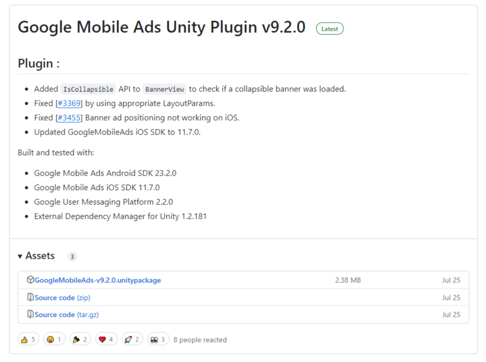
Task: Collapse the Assets section
Action: [37, 256]
